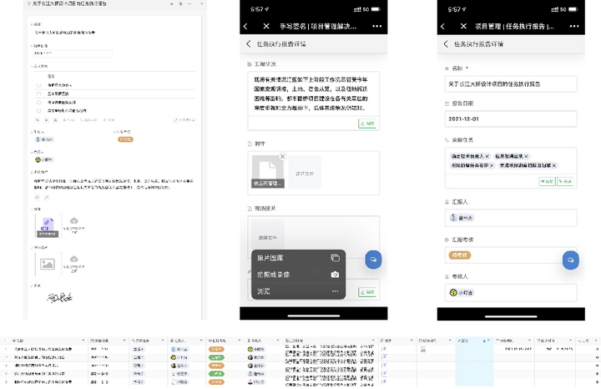Open the fourth table column's header dropdown

point(201,341)
